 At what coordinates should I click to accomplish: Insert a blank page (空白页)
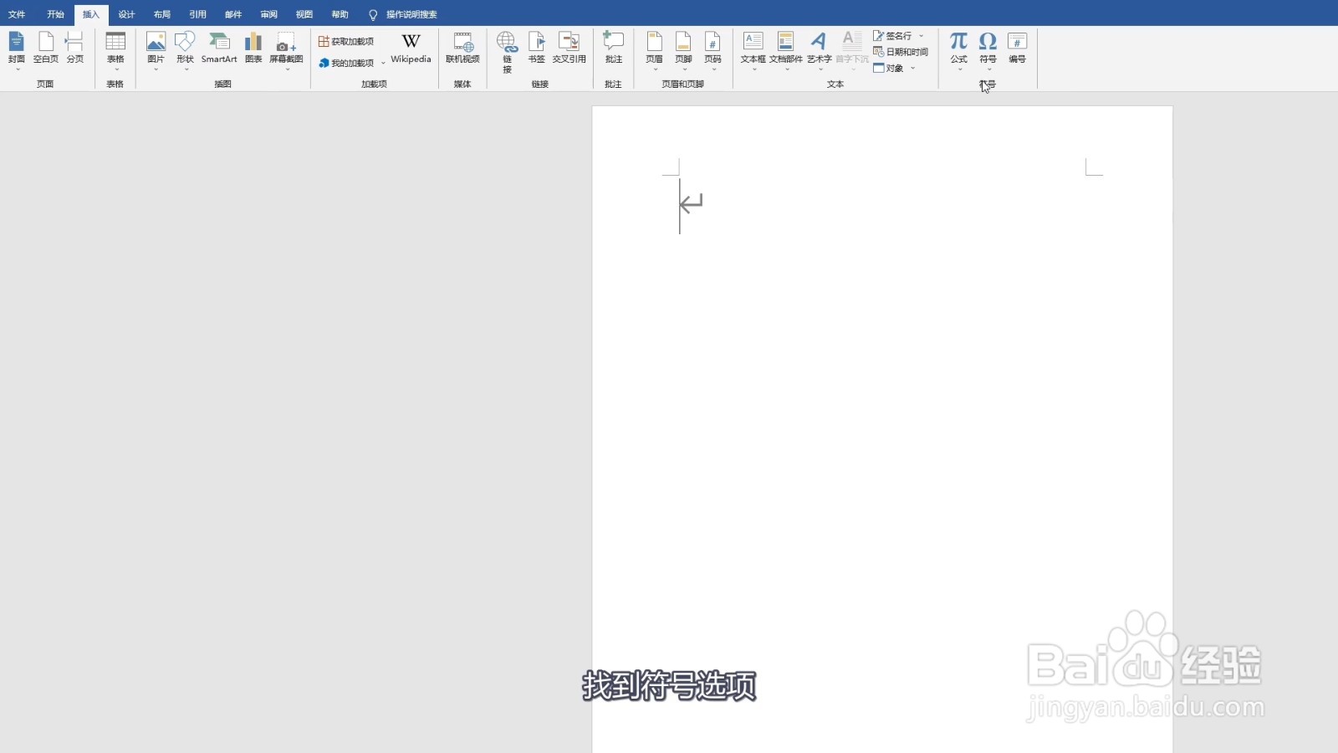(x=46, y=49)
